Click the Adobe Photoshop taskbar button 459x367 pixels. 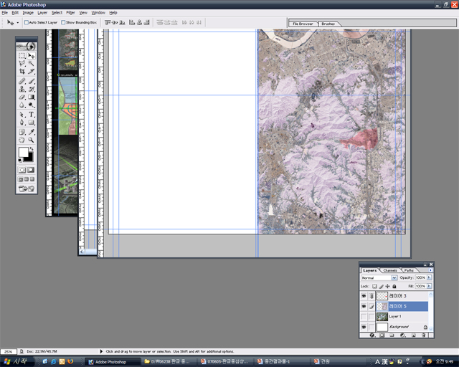(x=110, y=361)
